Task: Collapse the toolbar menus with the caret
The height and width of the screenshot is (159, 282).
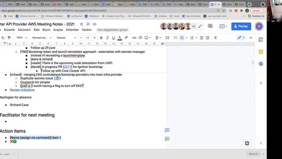Action: [251, 38]
